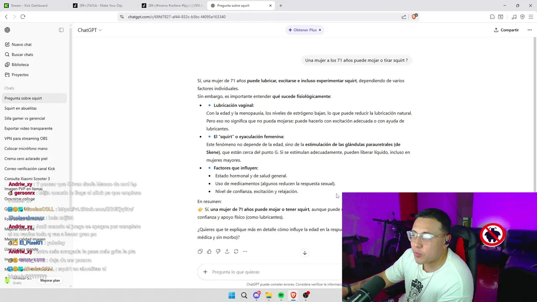Open OBS Studio from the taskbar
537x302 pixels.
(306, 295)
